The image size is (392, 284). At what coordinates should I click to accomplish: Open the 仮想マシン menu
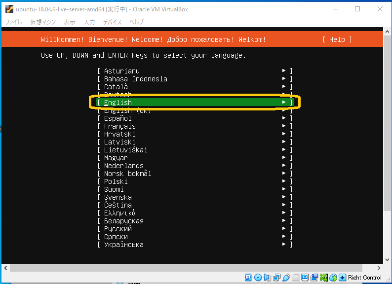coord(42,22)
